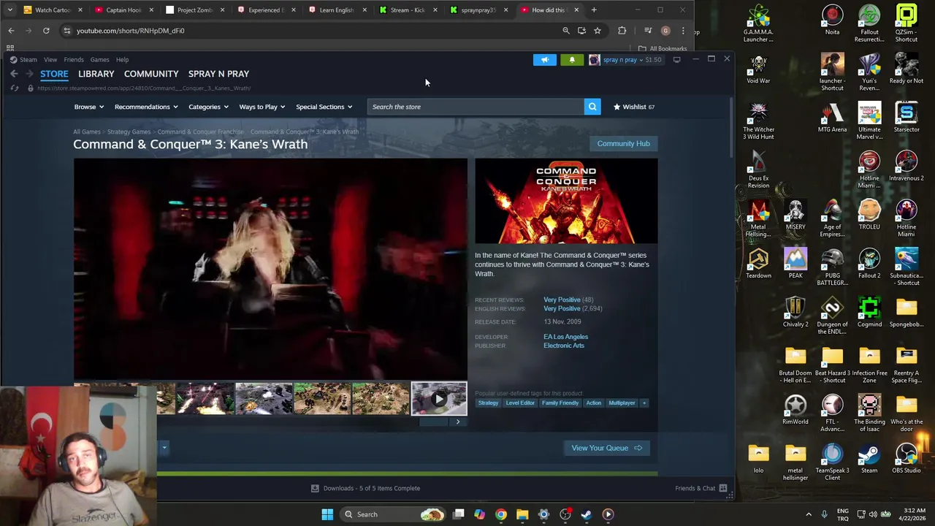Click the Steam announcements megaphone icon

[545, 60]
